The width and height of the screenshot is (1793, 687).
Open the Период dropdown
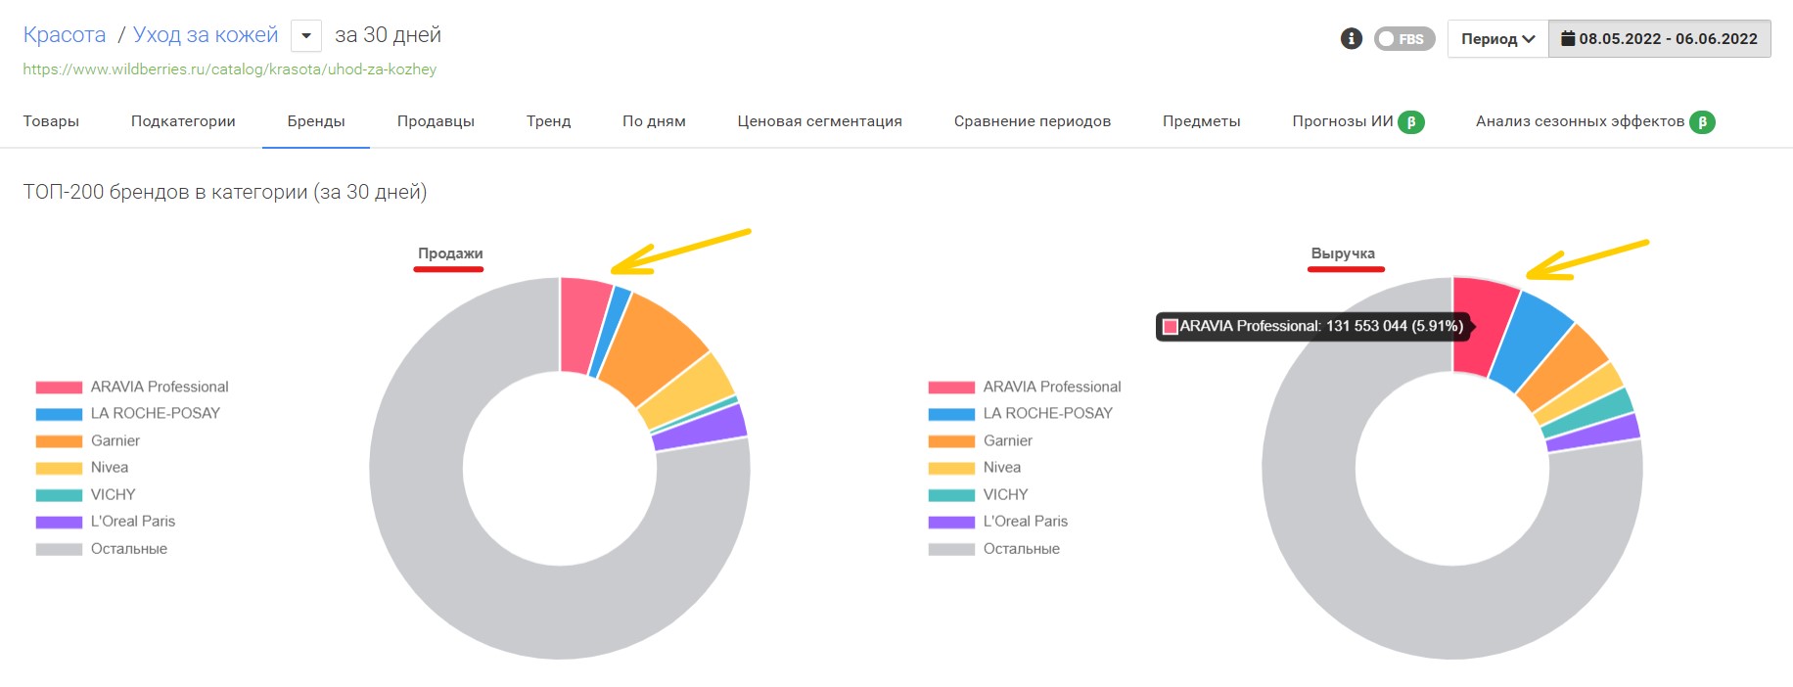1497,39
